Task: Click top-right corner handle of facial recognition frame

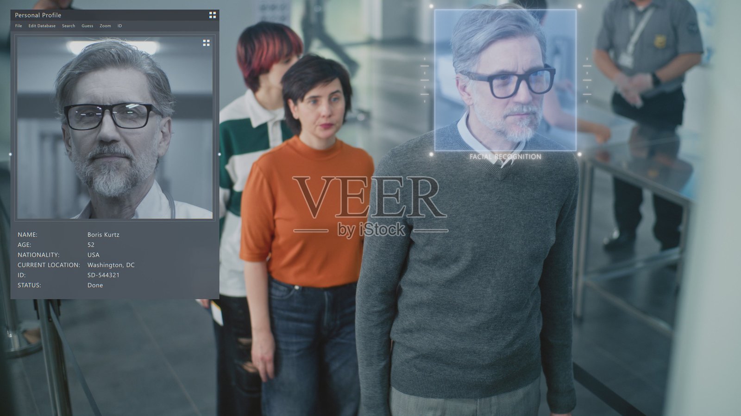Action: point(579,6)
